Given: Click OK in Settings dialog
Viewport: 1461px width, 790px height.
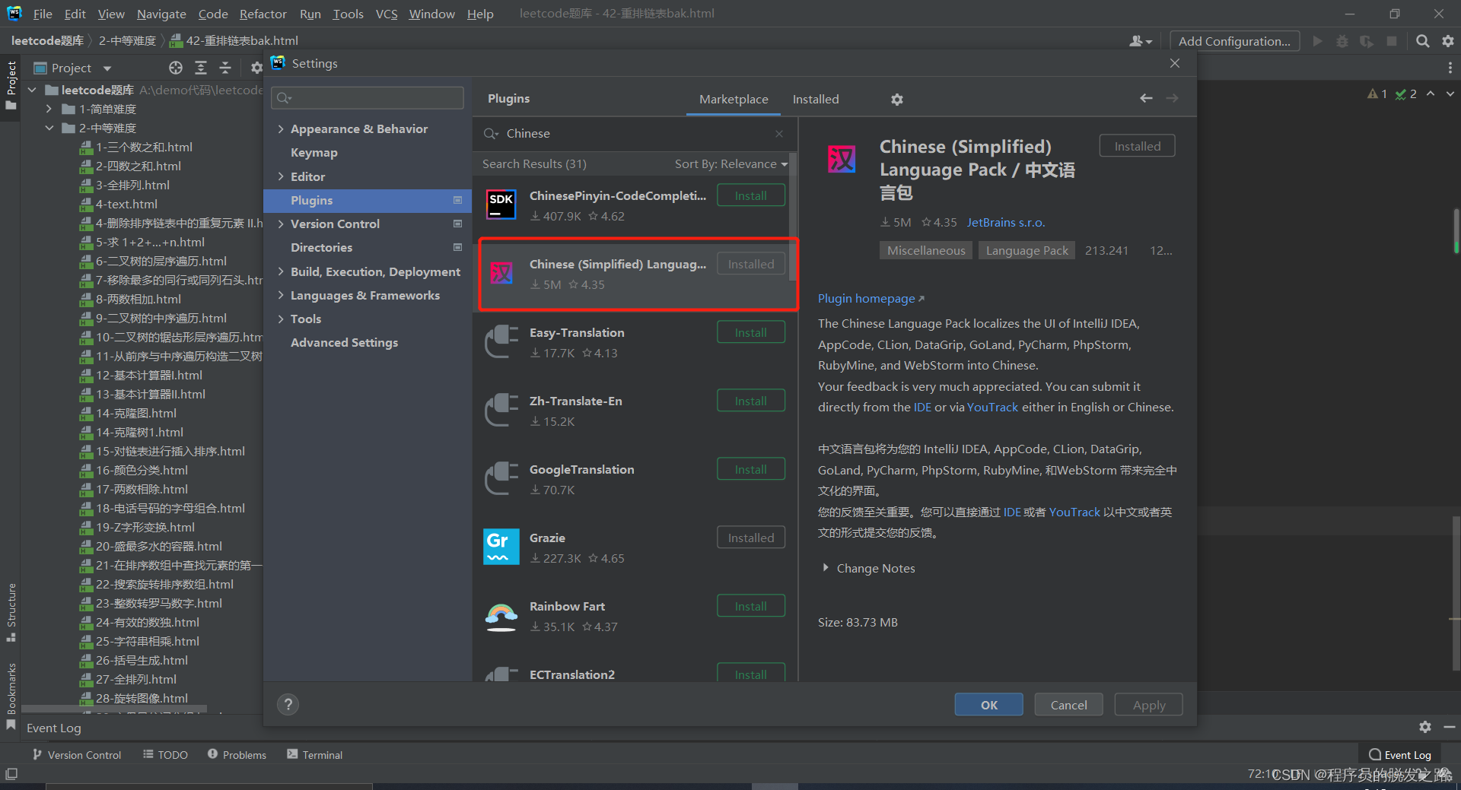Looking at the screenshot, I should pos(988,705).
